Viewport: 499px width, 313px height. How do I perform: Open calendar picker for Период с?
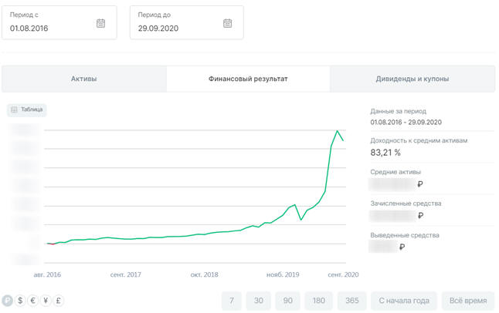(100, 23)
